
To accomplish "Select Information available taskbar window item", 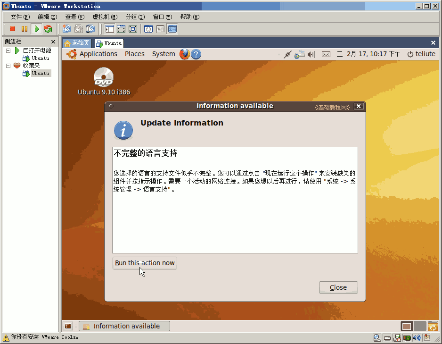I will (124, 326).
